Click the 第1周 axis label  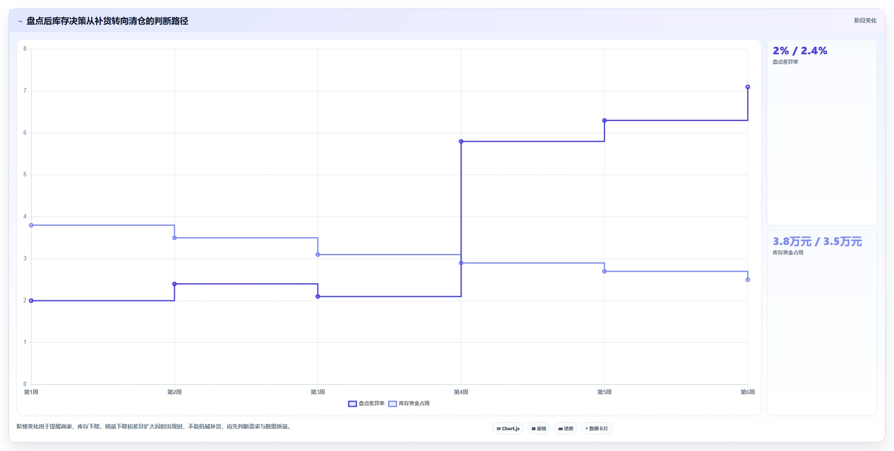click(31, 392)
